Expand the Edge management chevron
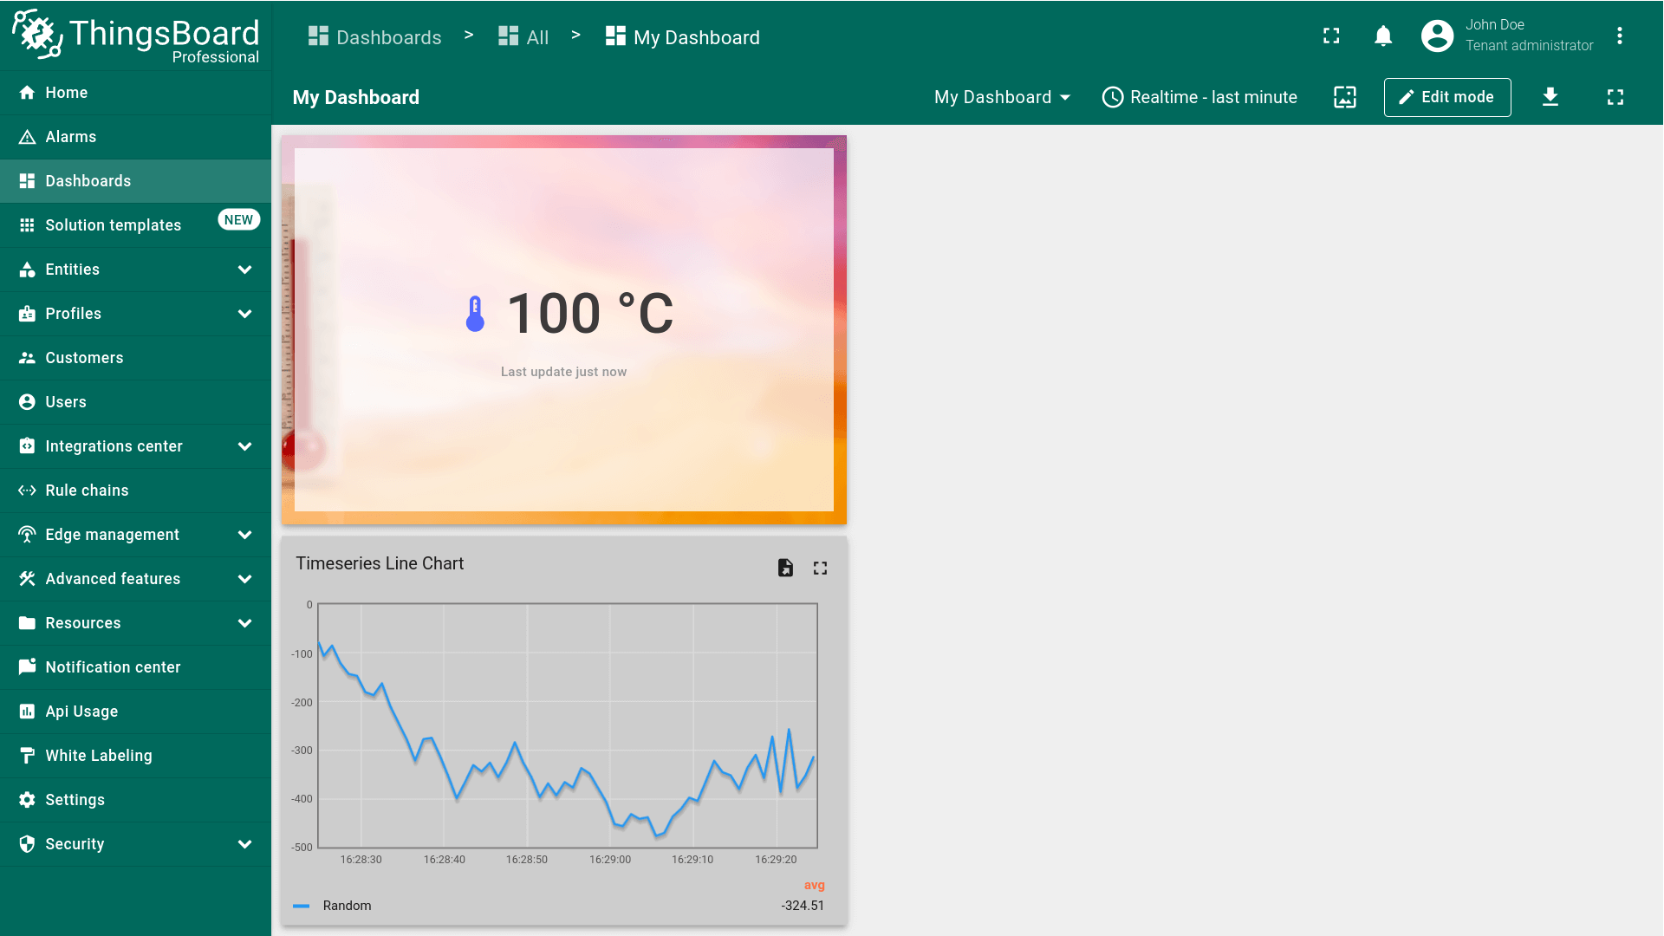The width and height of the screenshot is (1664, 936). pos(245,535)
